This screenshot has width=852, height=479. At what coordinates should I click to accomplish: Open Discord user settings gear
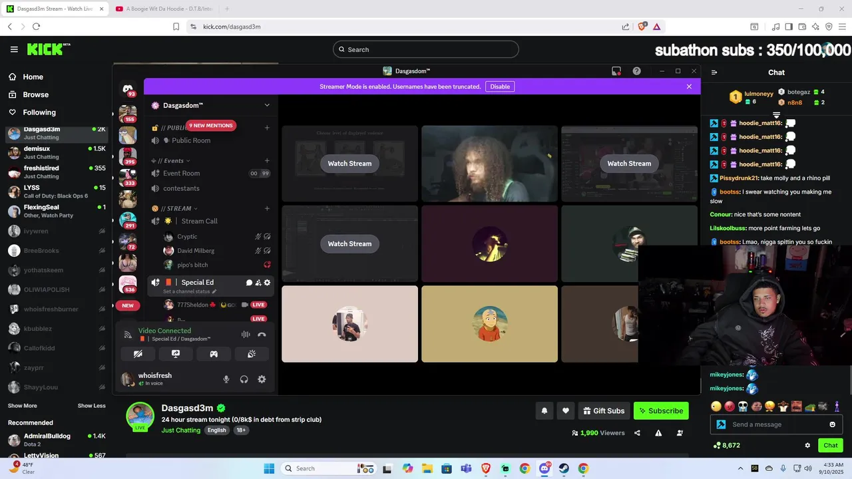(x=262, y=379)
